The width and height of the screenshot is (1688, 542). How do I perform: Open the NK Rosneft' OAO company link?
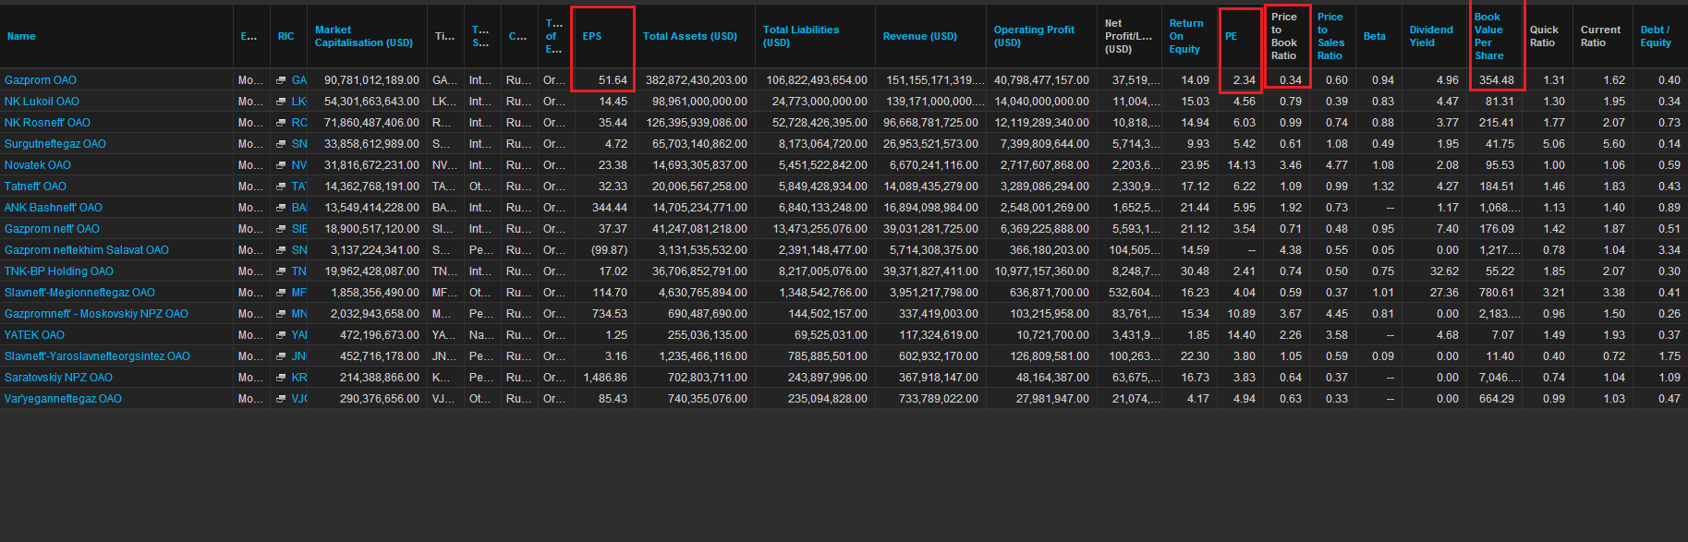(47, 123)
